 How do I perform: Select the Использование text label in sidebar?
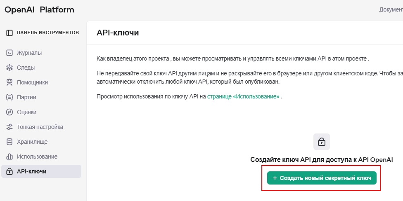click(x=37, y=157)
